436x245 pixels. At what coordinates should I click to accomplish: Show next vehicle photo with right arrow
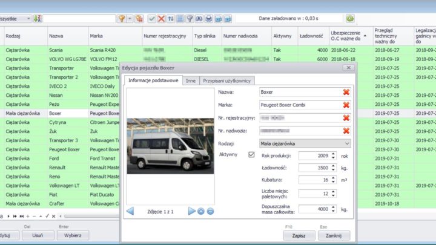[x=192, y=211]
